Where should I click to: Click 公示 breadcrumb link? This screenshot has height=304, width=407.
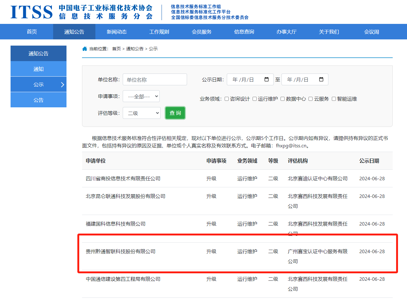click(x=153, y=49)
